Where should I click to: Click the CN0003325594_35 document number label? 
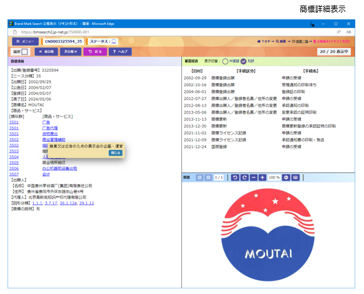pos(63,41)
